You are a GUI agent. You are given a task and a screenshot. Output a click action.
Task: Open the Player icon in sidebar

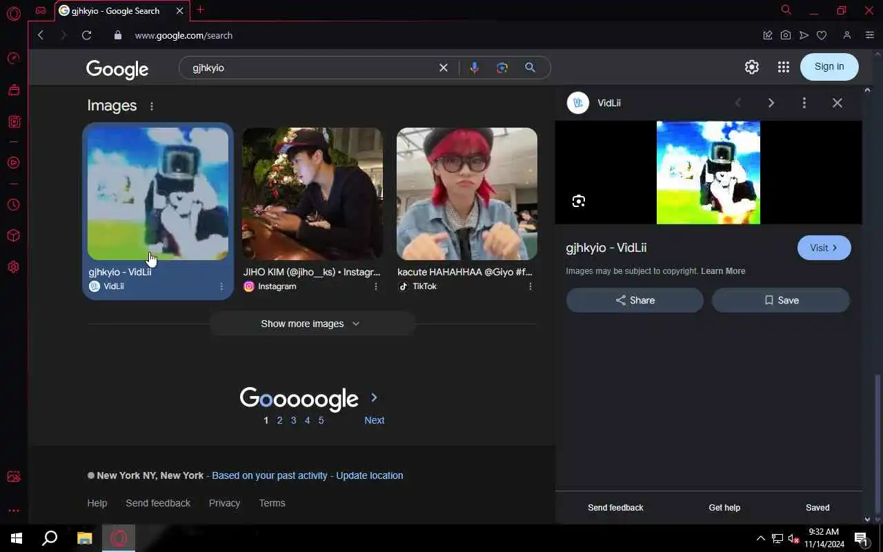tap(13, 163)
